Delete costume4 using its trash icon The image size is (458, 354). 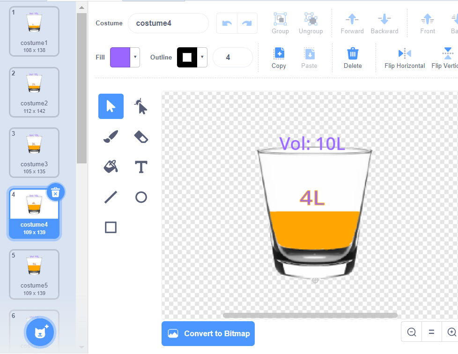(56, 192)
